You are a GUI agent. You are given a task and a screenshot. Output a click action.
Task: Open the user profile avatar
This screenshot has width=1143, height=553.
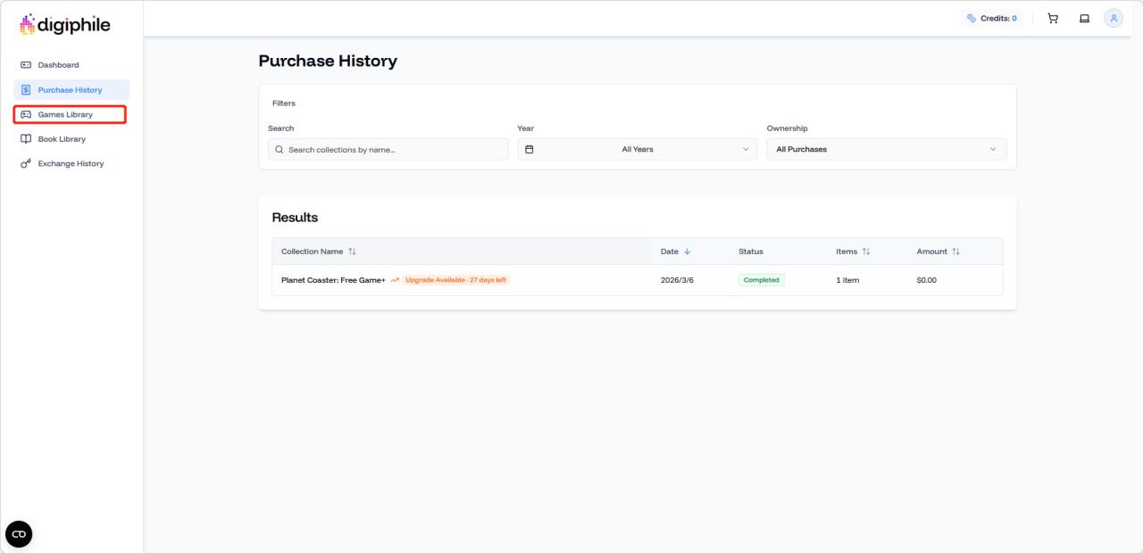coord(1114,18)
